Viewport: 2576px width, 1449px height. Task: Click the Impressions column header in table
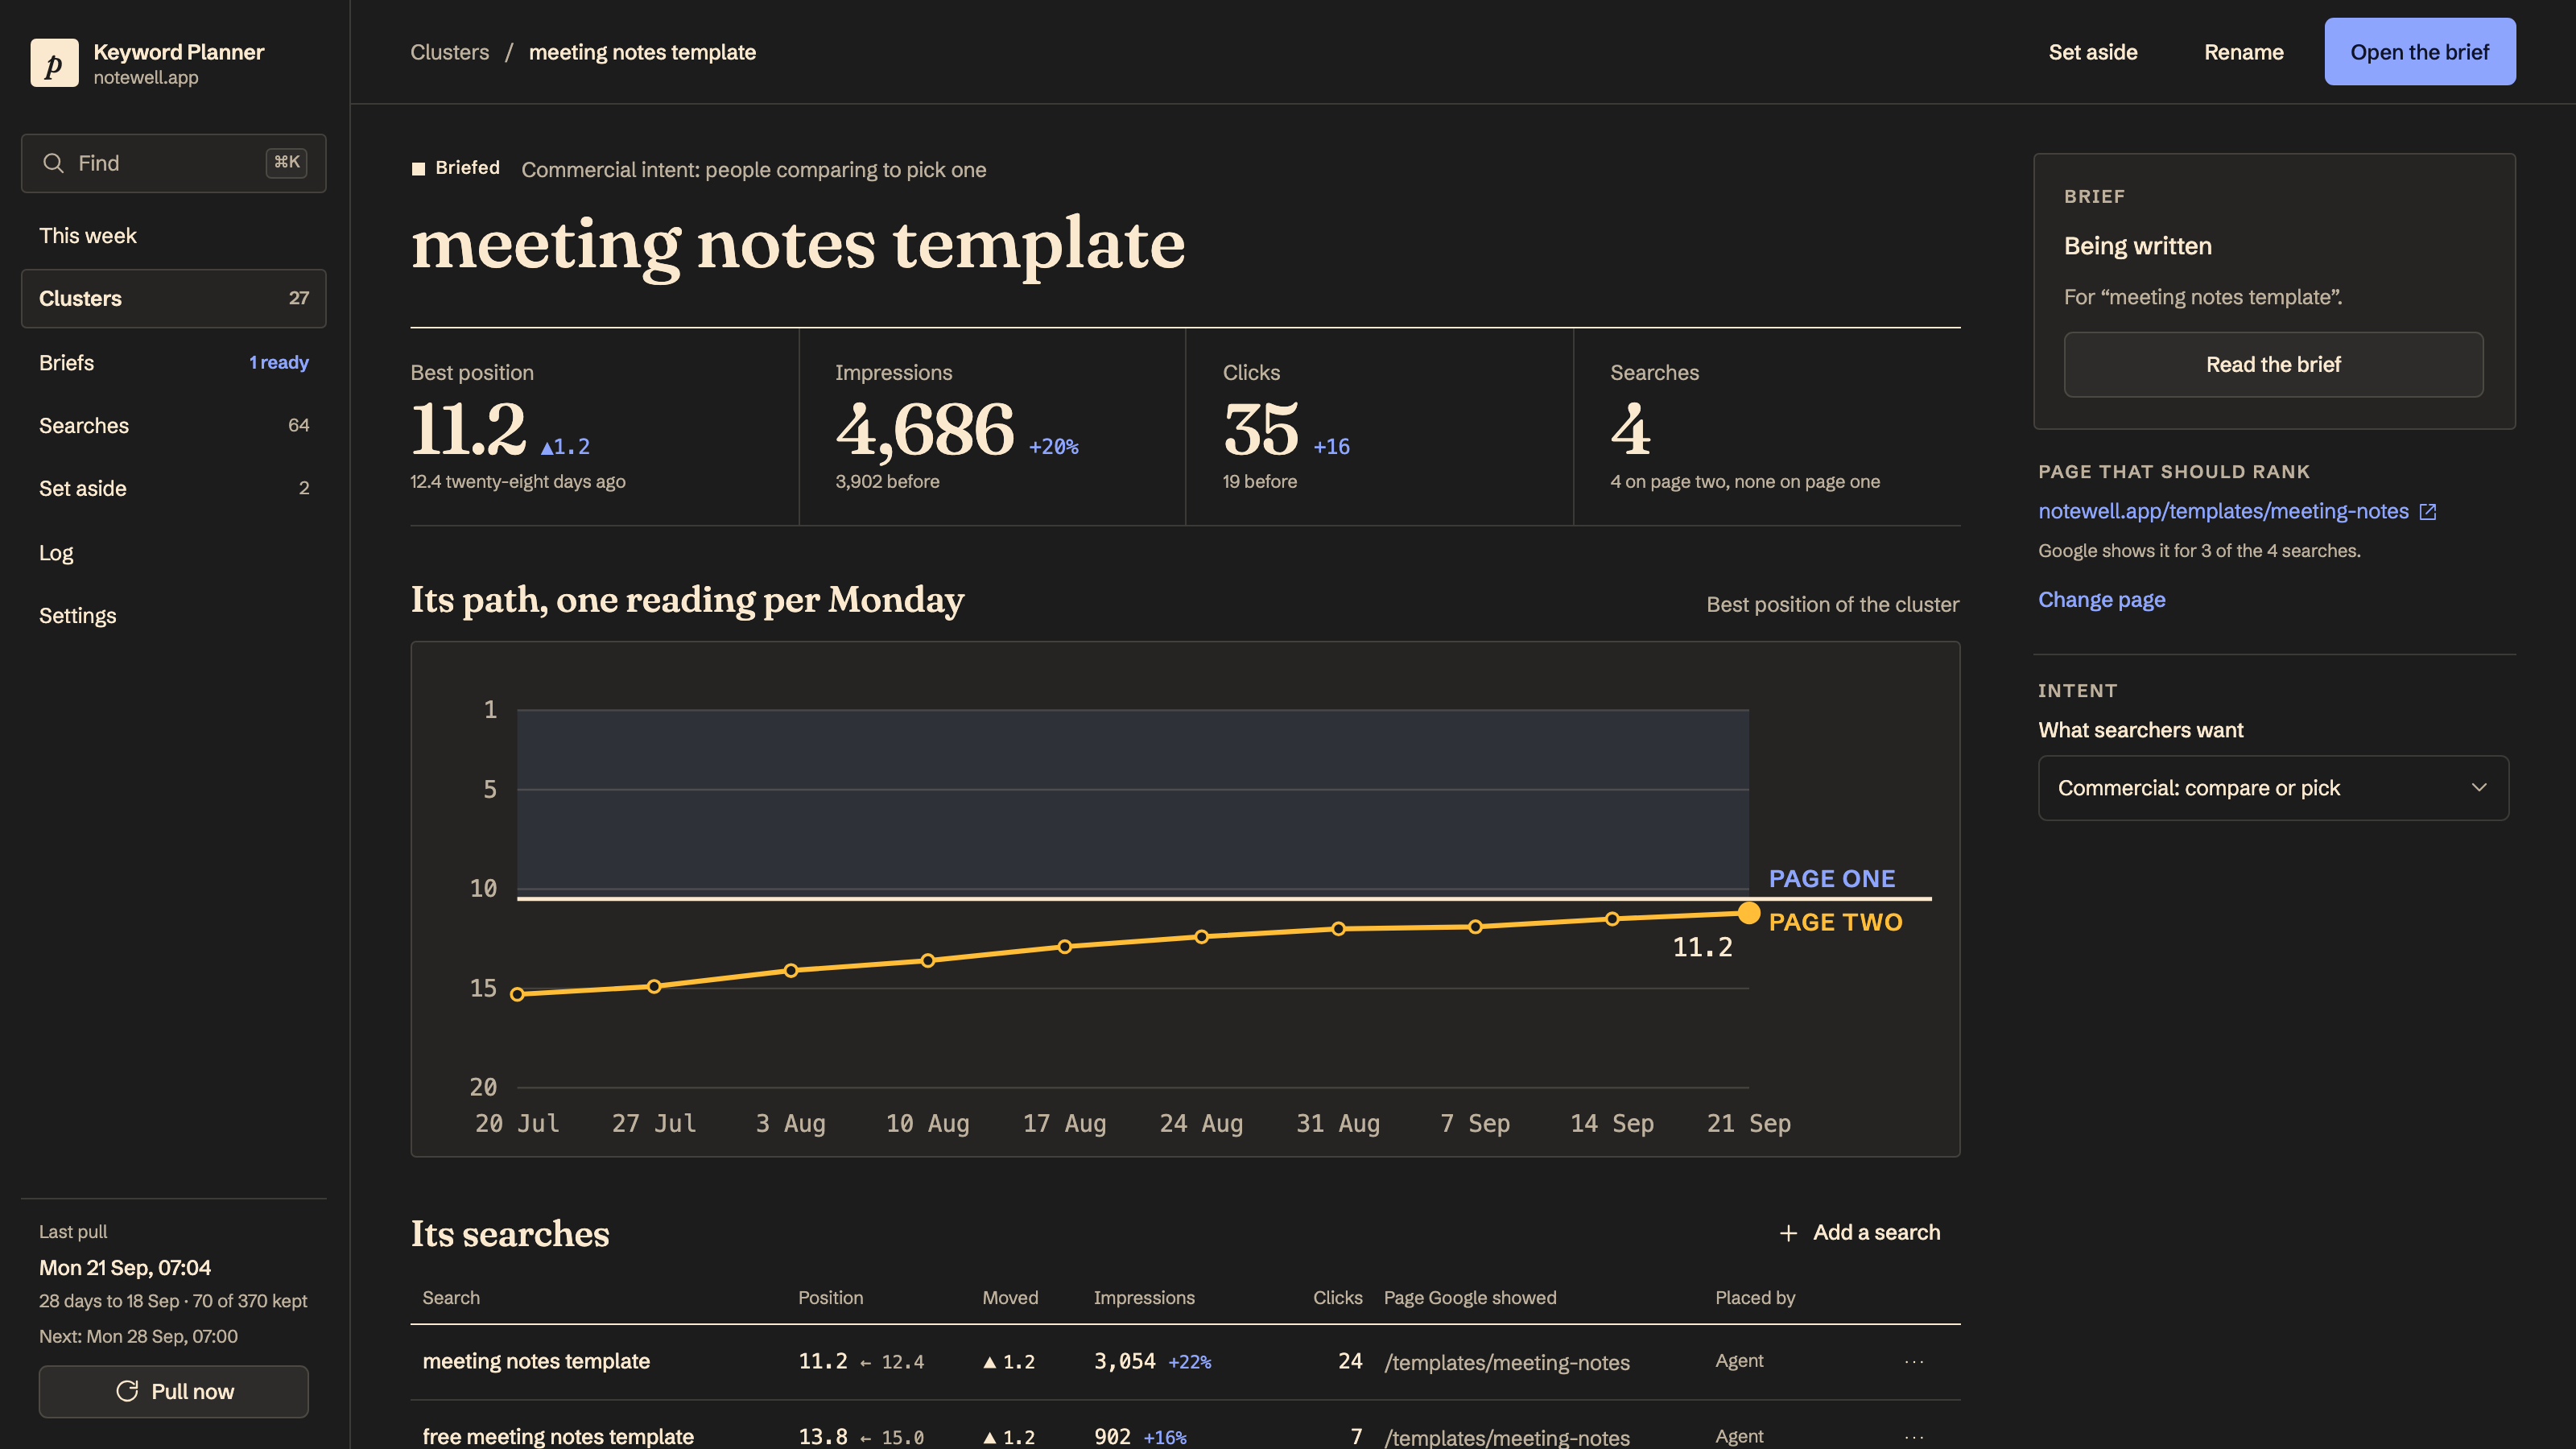point(1144,1298)
